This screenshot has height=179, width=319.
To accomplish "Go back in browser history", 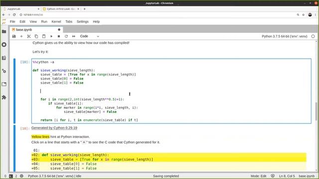I will point(3,15).
